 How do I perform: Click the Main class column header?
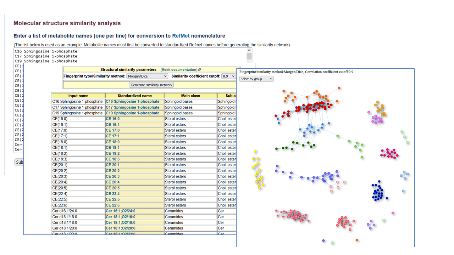pyautogui.click(x=190, y=96)
